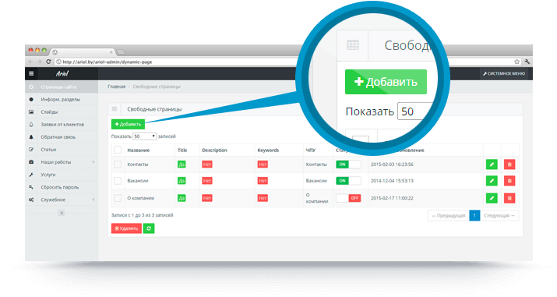
Task: Click the browser address bar URL
Action: coord(108,62)
